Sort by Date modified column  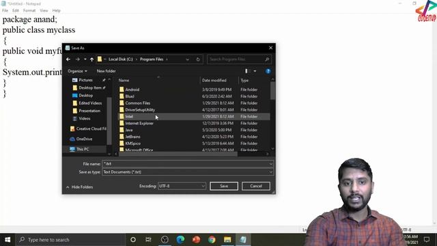click(214, 81)
